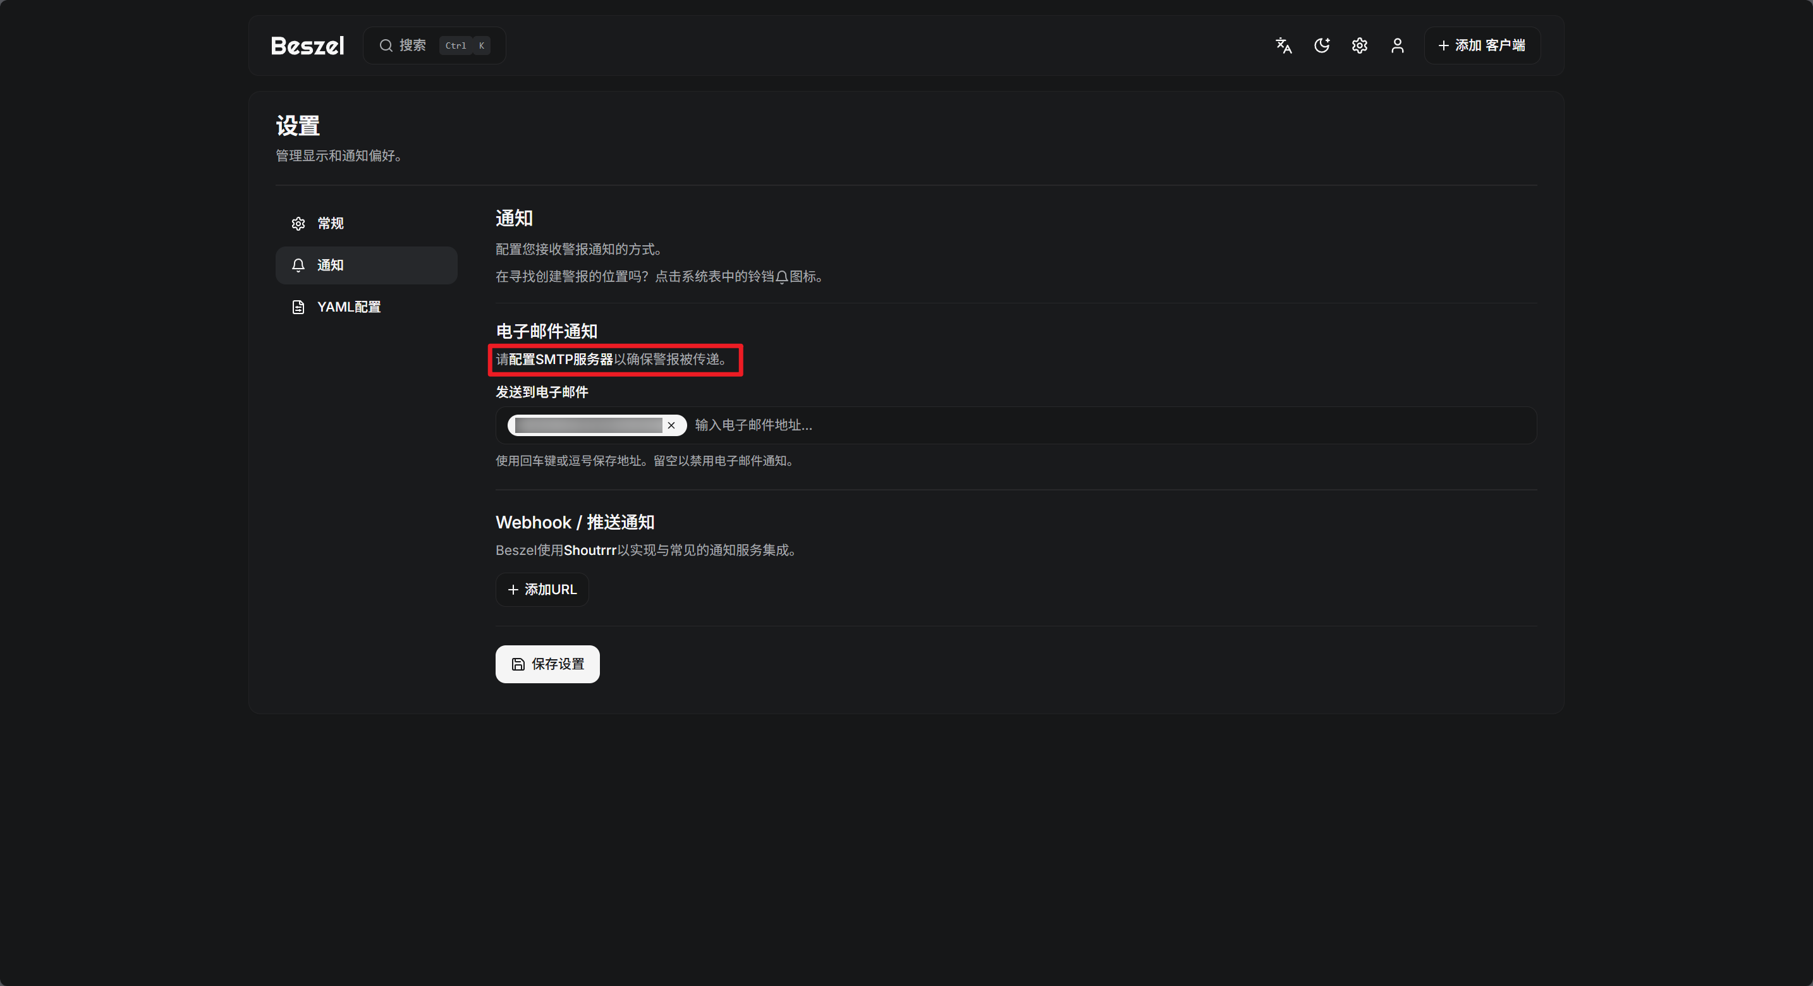The width and height of the screenshot is (1813, 986).
Task: Open the language translation menu icon
Action: click(x=1283, y=46)
